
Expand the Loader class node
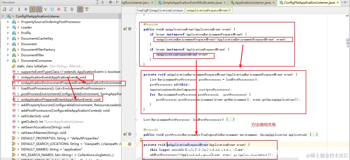(x=8, y=27)
